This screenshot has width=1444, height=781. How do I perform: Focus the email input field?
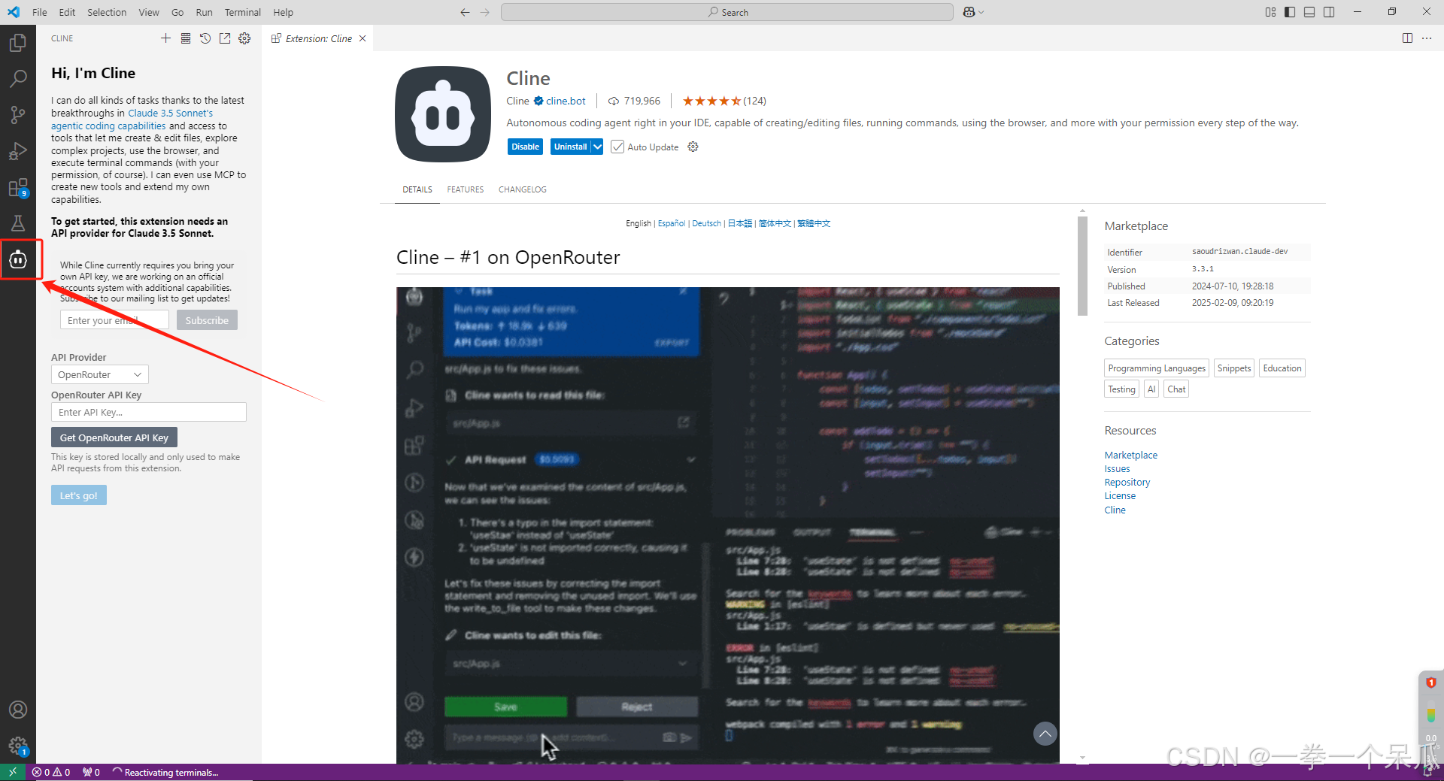coord(114,320)
